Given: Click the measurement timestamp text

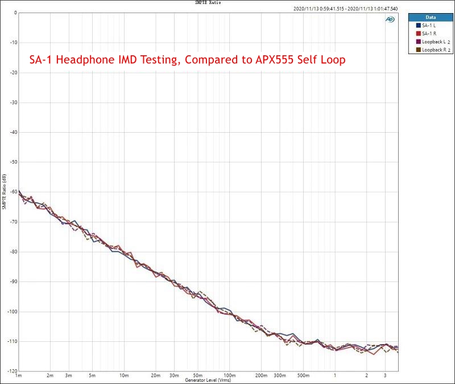Looking at the screenshot, I should [x=346, y=9].
